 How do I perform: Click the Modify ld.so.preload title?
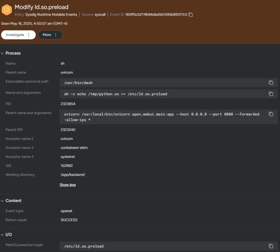tap(42, 7)
